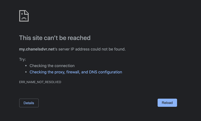Open the Details button
Screen dimensions: 201x121
coord(29,103)
